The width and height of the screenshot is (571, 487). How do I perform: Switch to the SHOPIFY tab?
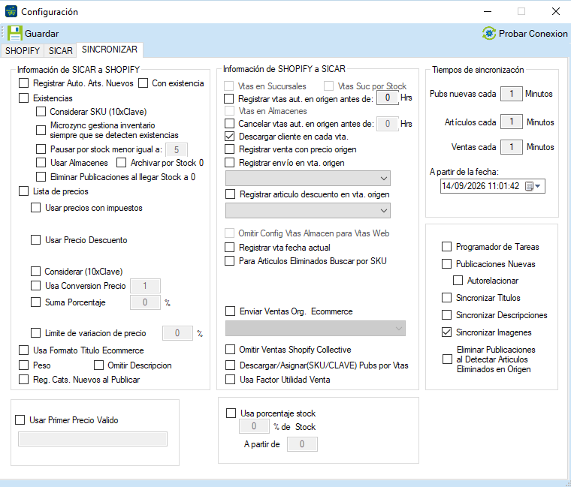pyautogui.click(x=23, y=50)
